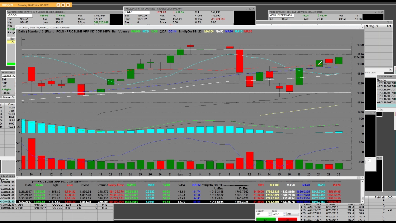Viewport: 396px width, 223px height.
Task: Close the PCLN 1855 Call quote window
Action: tap(382, 12)
